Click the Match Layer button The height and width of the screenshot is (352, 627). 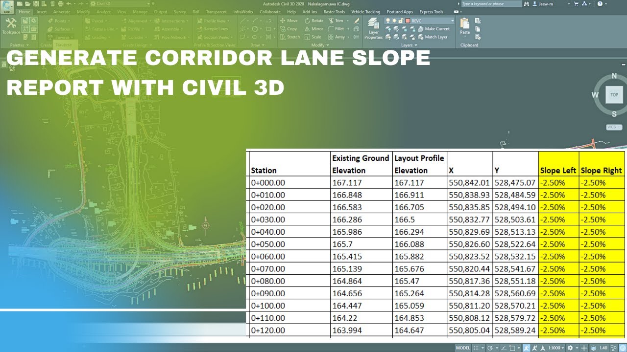tap(433, 37)
